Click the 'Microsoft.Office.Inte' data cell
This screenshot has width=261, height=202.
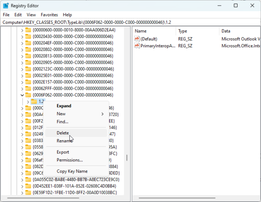point(241,46)
